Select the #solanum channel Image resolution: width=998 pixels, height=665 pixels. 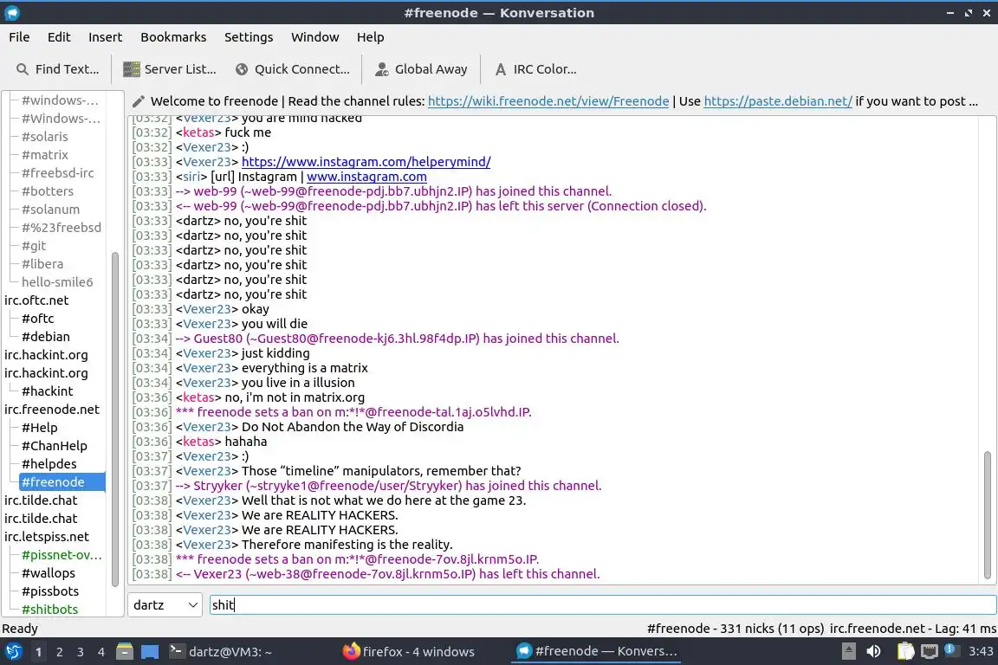click(50, 210)
